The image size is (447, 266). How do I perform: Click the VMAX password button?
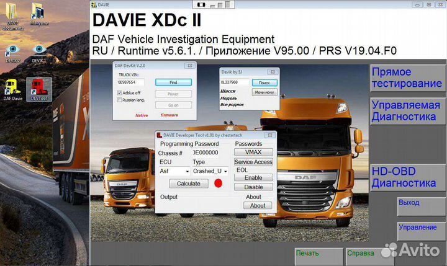(x=253, y=152)
